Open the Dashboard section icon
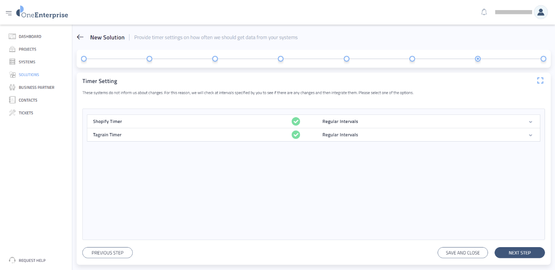Screen dimensions: 555x270 point(12,36)
